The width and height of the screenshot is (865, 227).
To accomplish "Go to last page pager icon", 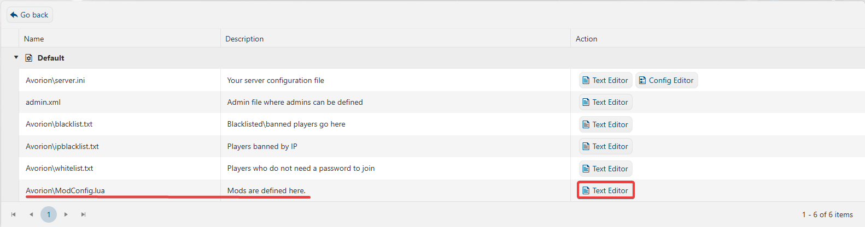I will click(84, 214).
